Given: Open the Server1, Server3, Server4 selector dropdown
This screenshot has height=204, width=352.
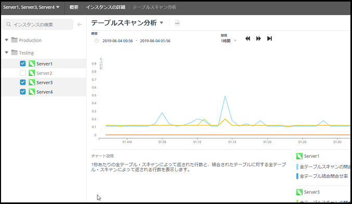Looking at the screenshot, I should coord(31,7).
